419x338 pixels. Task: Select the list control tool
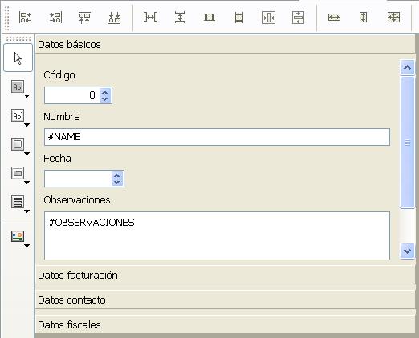(18, 202)
